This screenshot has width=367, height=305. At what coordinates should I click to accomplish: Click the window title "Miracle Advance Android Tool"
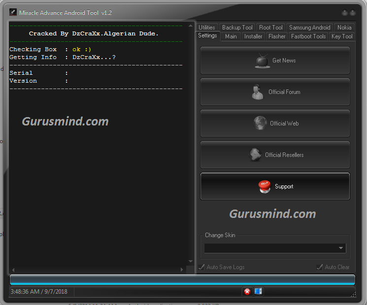(x=59, y=13)
